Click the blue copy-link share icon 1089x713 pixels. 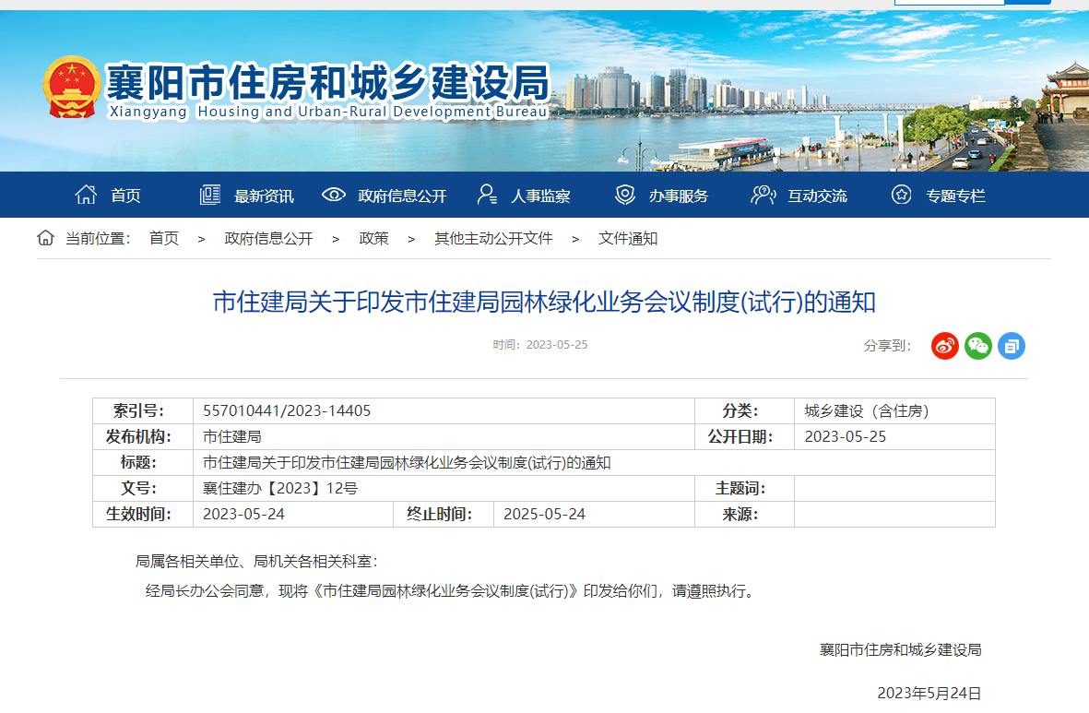click(x=1012, y=346)
